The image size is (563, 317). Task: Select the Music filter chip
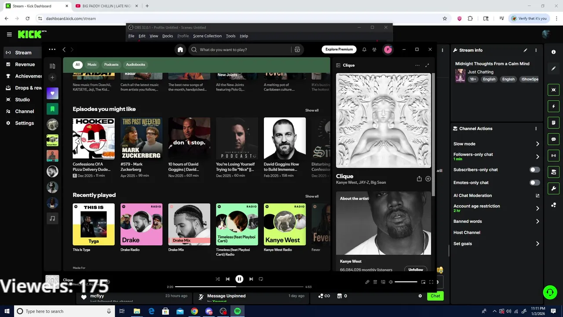point(92,65)
